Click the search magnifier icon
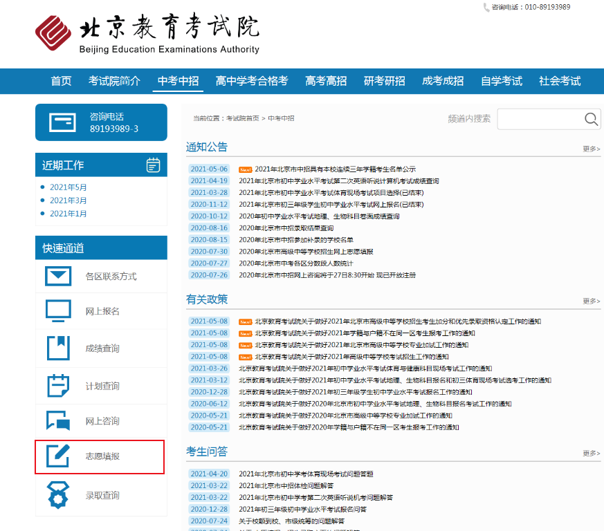Screen dimensions: 604x531 tap(591, 119)
